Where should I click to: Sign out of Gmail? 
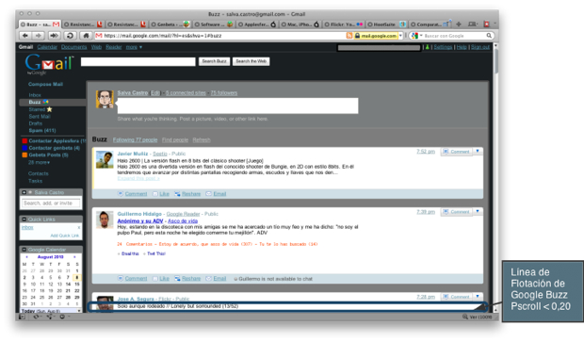click(x=480, y=47)
